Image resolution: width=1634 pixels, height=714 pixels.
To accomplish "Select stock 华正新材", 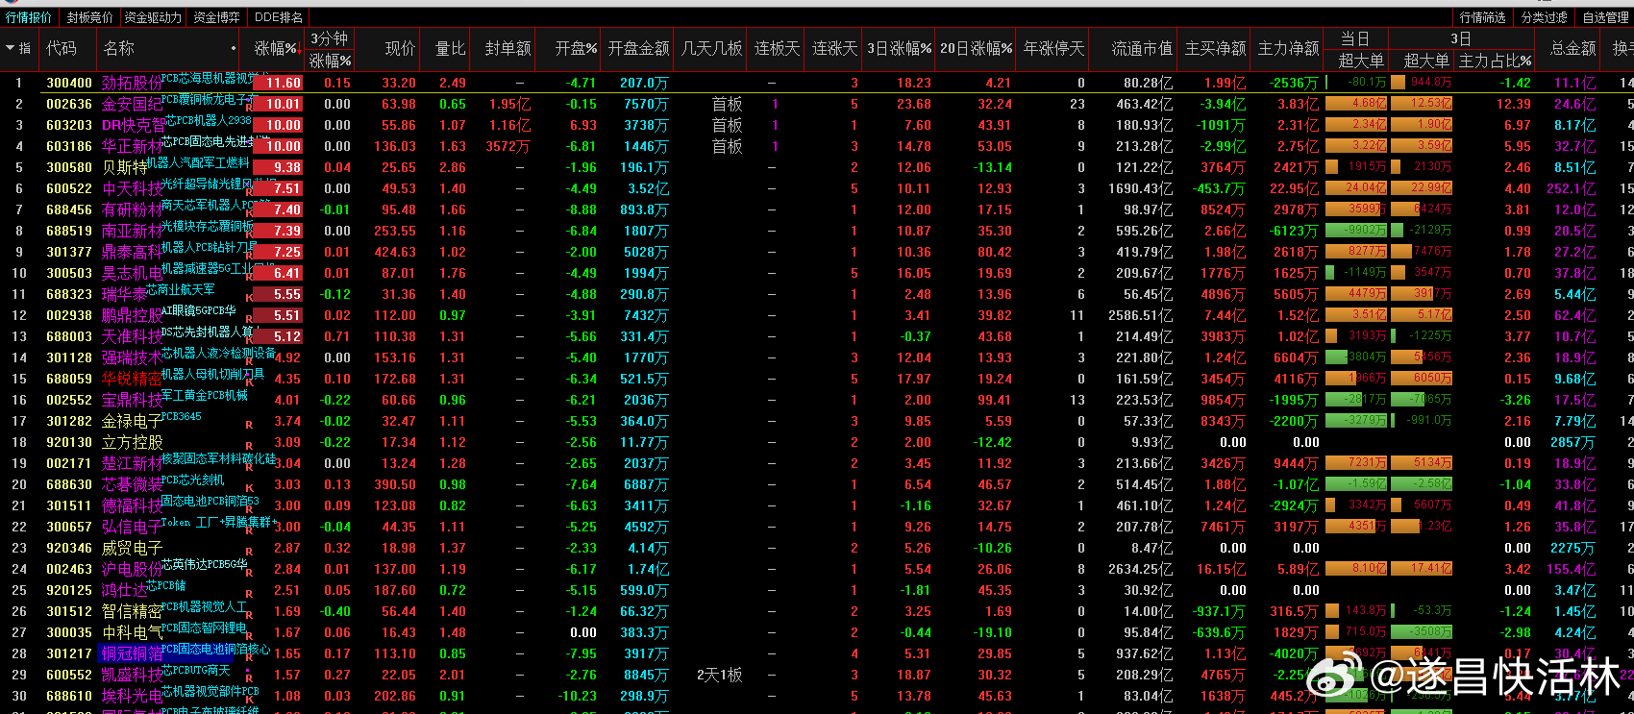I will [x=132, y=147].
